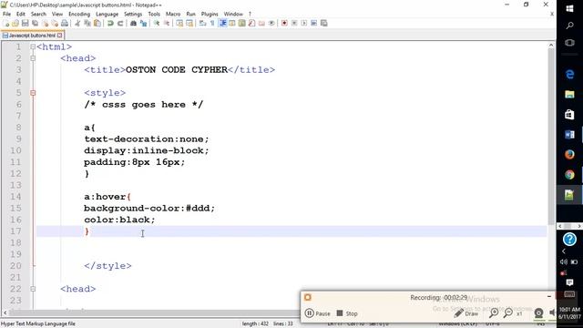Stop the screen recording

click(347, 313)
